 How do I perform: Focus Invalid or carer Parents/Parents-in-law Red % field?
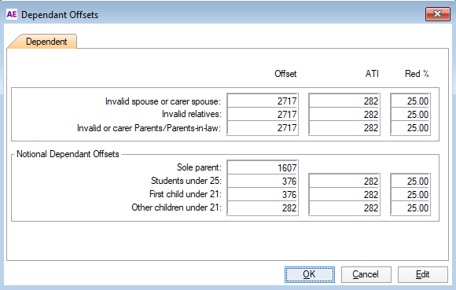click(x=410, y=128)
